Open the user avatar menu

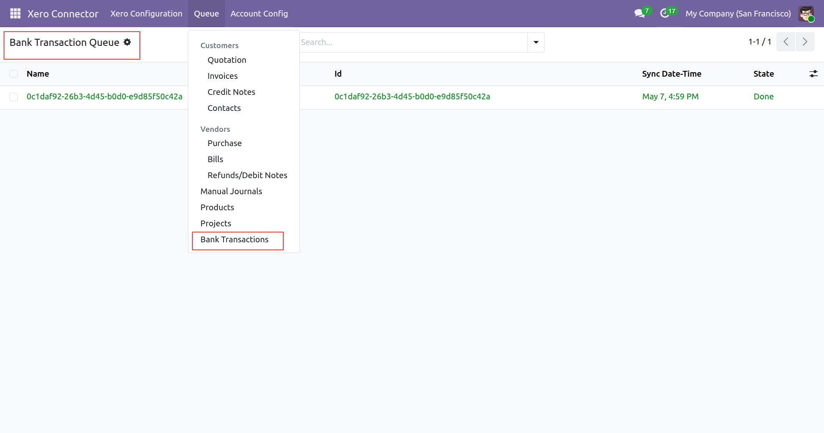tap(806, 13)
